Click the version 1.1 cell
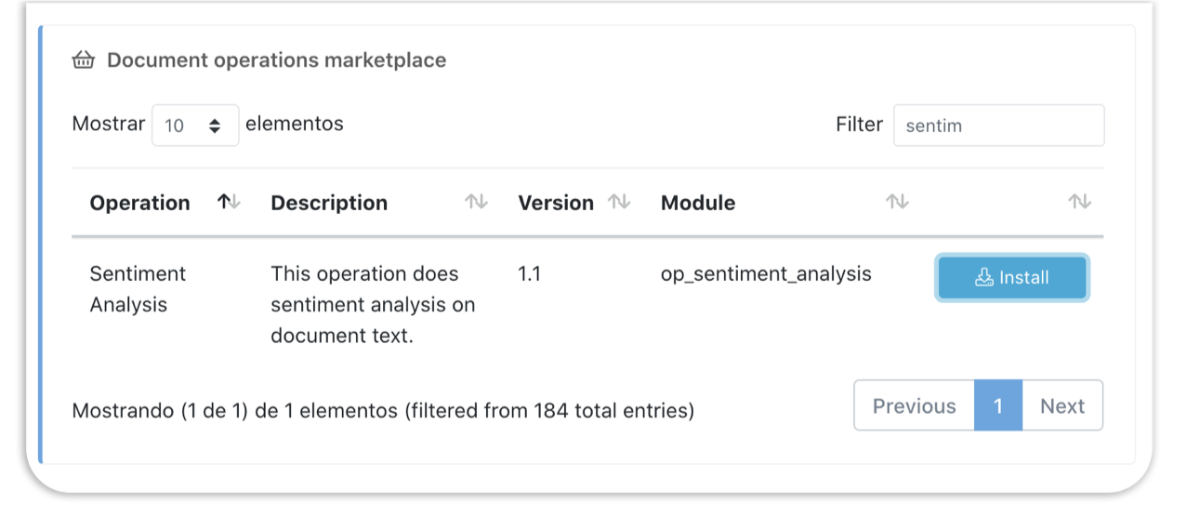 (x=530, y=273)
